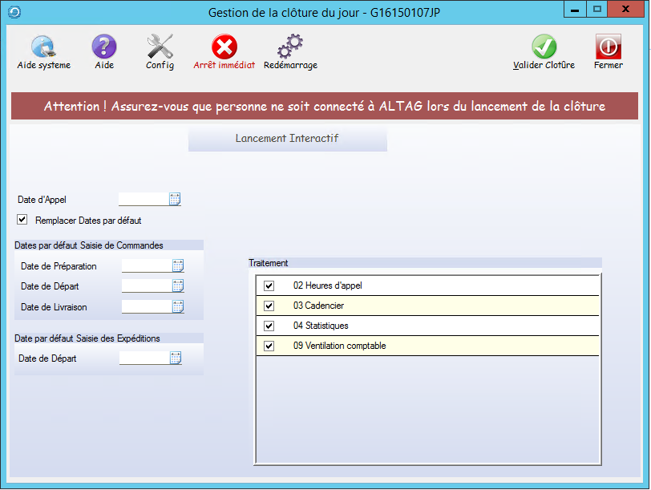Maximize the Gestion de la clôture window
The height and width of the screenshot is (490, 651).
click(x=596, y=10)
